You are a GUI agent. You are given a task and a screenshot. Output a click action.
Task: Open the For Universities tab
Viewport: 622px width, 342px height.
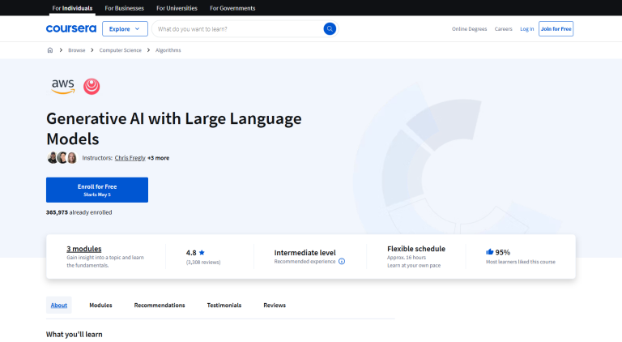(x=177, y=8)
